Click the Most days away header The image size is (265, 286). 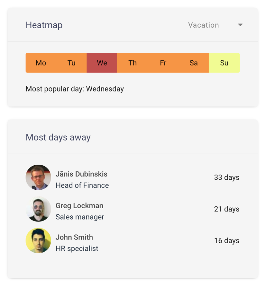tap(58, 137)
